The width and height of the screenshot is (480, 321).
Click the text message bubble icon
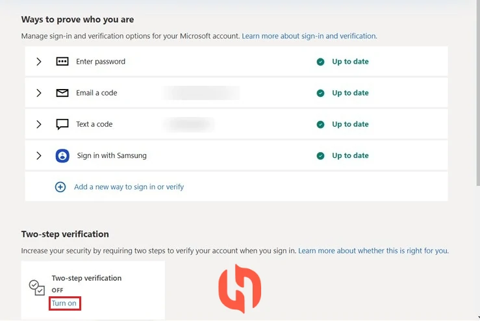(62, 124)
